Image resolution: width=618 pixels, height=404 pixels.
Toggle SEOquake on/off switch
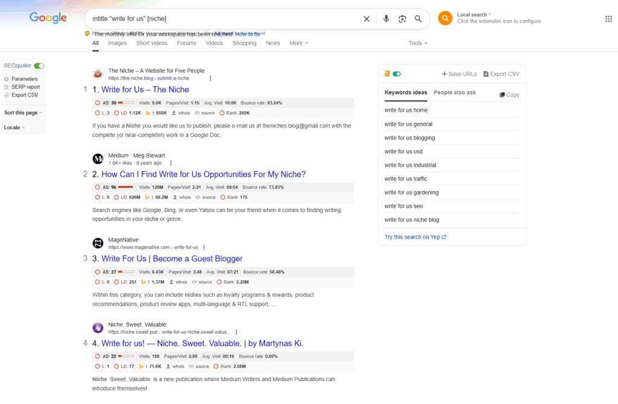click(39, 65)
